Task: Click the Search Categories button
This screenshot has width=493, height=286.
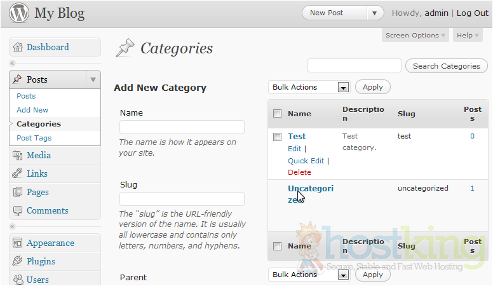Action: click(x=447, y=66)
